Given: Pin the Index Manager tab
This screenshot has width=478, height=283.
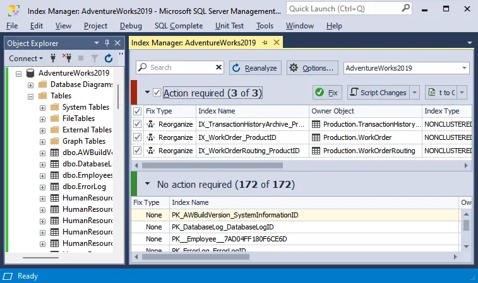Looking at the screenshot, I should point(265,43).
